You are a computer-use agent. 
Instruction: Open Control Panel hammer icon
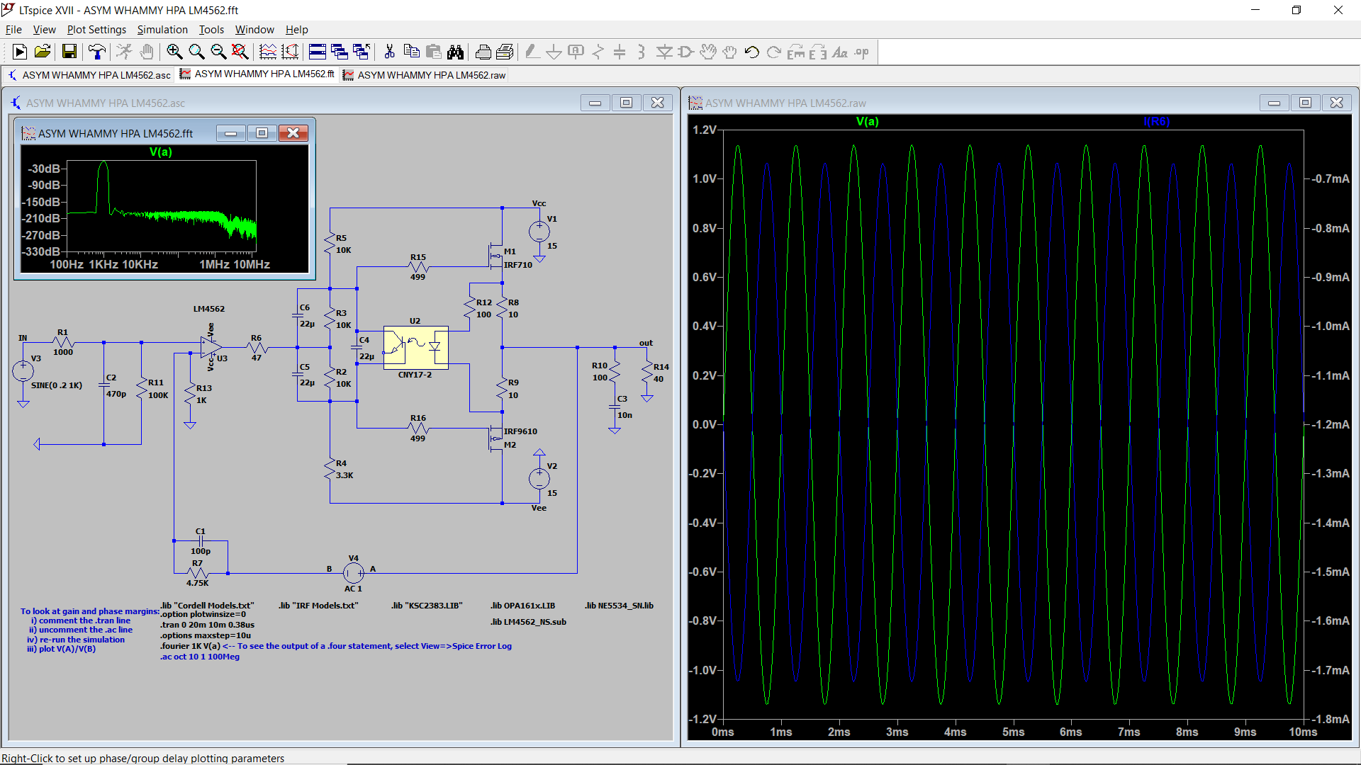point(97,52)
